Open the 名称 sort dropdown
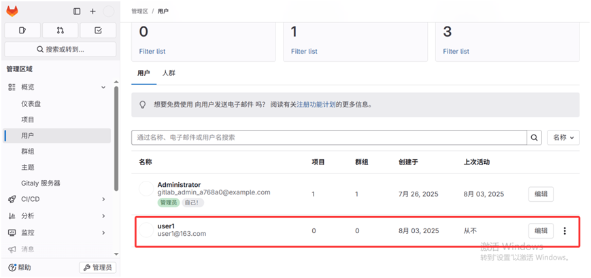The width and height of the screenshot is (591, 278). (x=564, y=138)
